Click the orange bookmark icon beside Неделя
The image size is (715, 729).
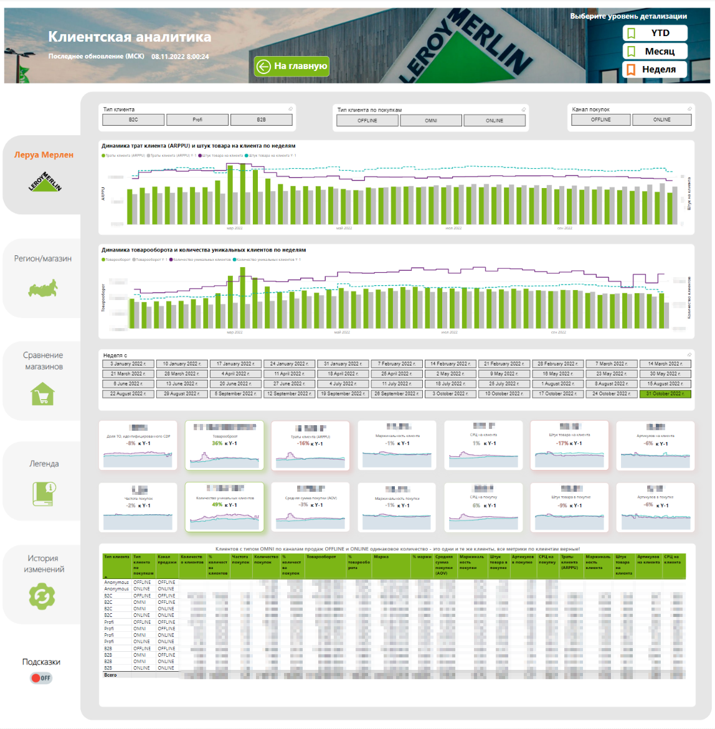pos(632,69)
